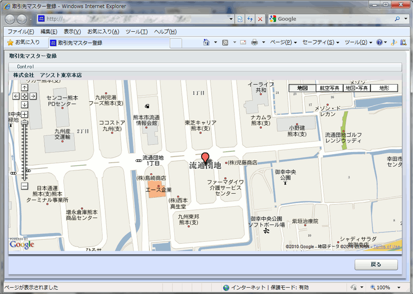The height and width of the screenshot is (294, 413).
Task: Click the 流通団地 1丁目 bus stop icon
Action: (139, 161)
